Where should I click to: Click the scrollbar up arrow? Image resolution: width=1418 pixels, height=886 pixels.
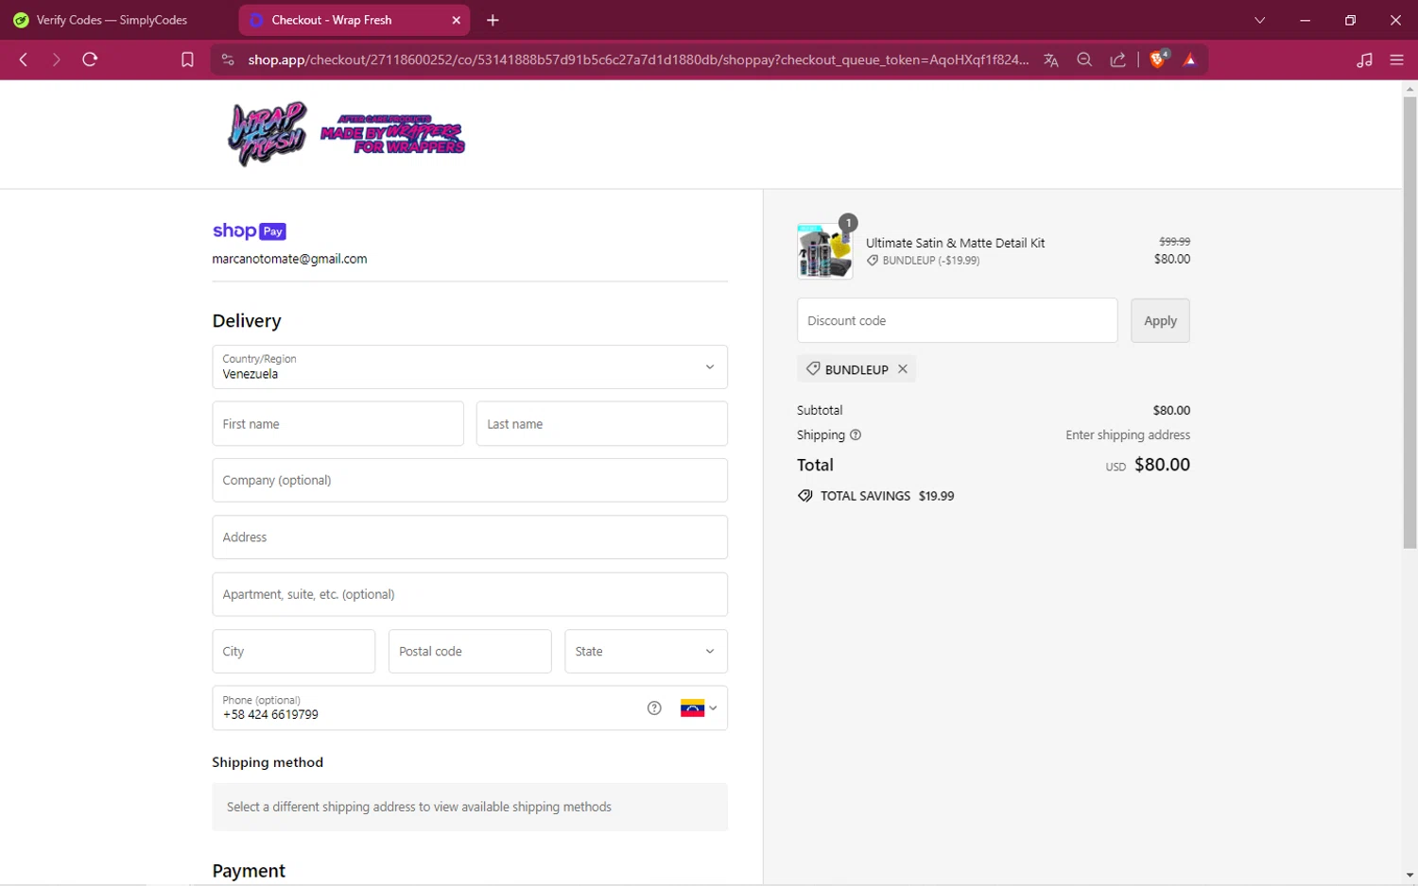(1409, 89)
